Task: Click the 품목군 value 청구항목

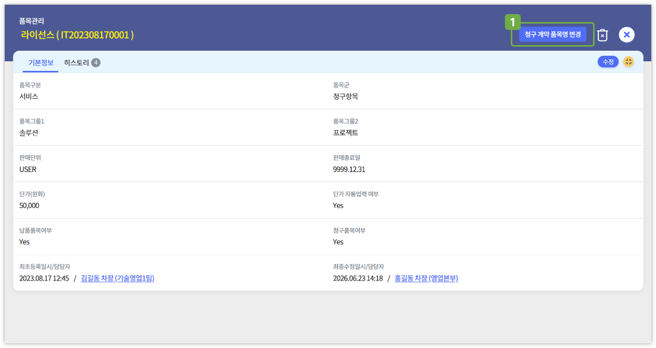Action: 346,96
